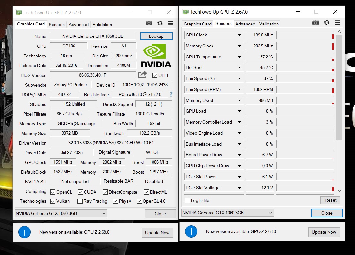Switch to Advanced tab in left window
Screen dimensions: 355x255
(x=78, y=25)
